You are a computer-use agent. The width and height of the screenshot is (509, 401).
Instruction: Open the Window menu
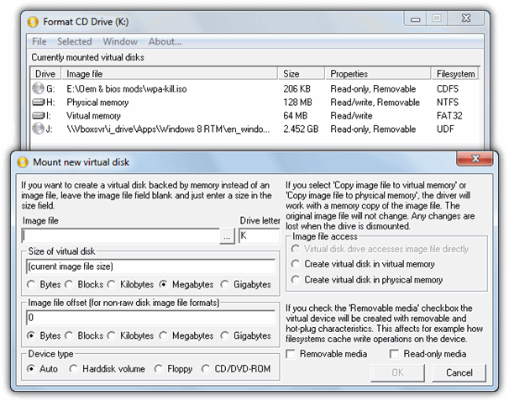120,41
